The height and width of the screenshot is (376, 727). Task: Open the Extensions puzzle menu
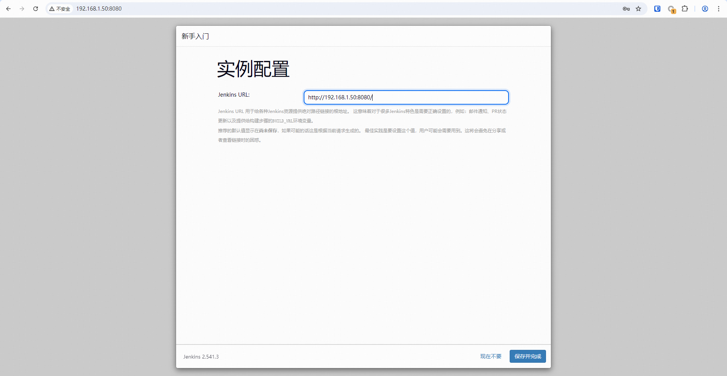(685, 9)
